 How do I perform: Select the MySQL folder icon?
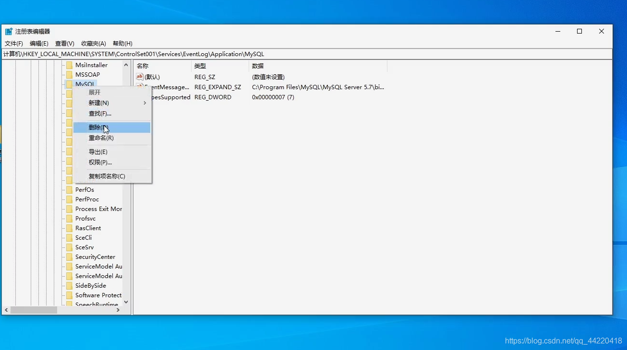(x=69, y=84)
